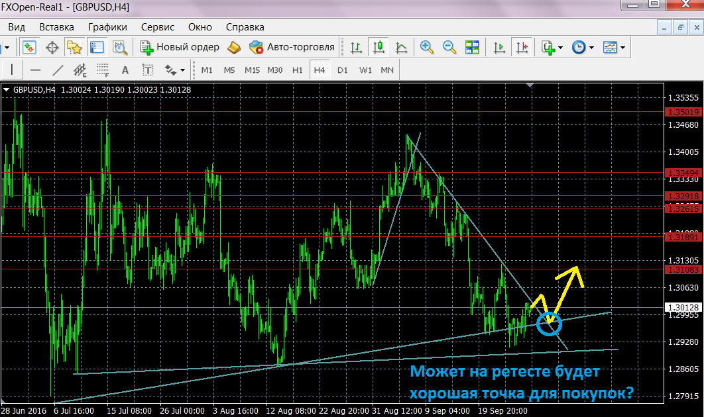Viewport: 704px width, 417px height.
Task: Open the arrows tool dropdown arrow
Action: [182, 70]
